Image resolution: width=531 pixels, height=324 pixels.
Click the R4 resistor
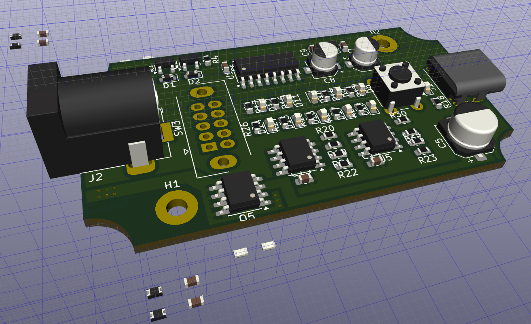point(207,61)
